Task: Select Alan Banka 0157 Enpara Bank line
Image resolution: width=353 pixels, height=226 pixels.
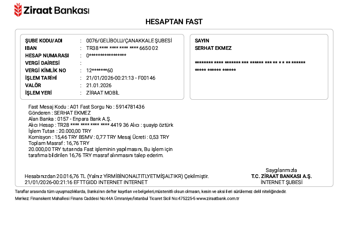Action: [x=70, y=119]
